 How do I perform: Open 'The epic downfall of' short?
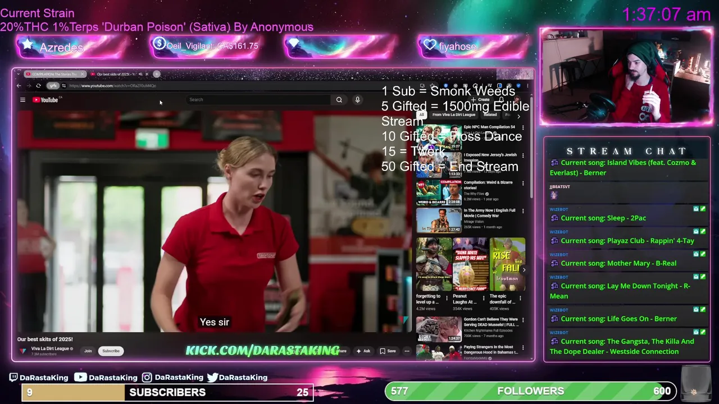click(507, 265)
